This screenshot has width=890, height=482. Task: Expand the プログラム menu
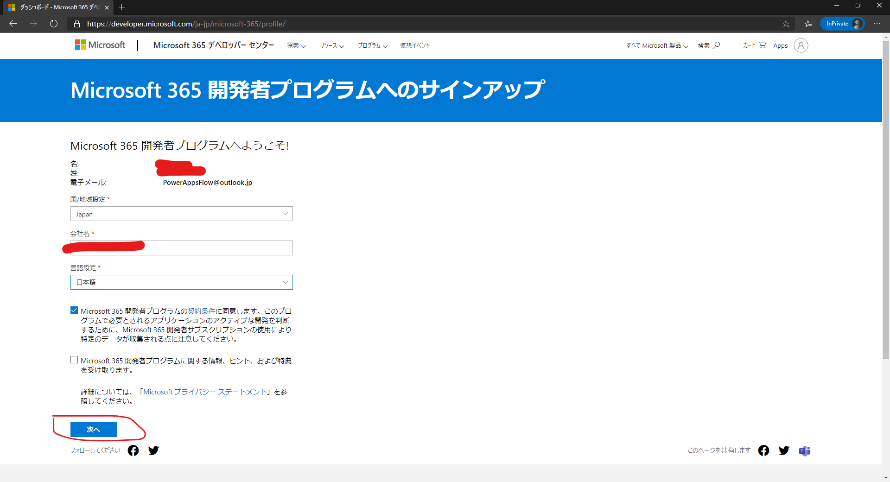coord(372,45)
